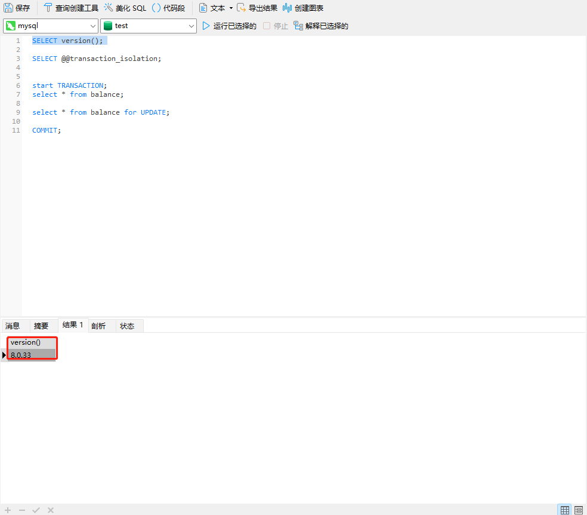Expand the Text (文本) dropdown arrow
Screen dimensions: 587x515
click(x=231, y=8)
